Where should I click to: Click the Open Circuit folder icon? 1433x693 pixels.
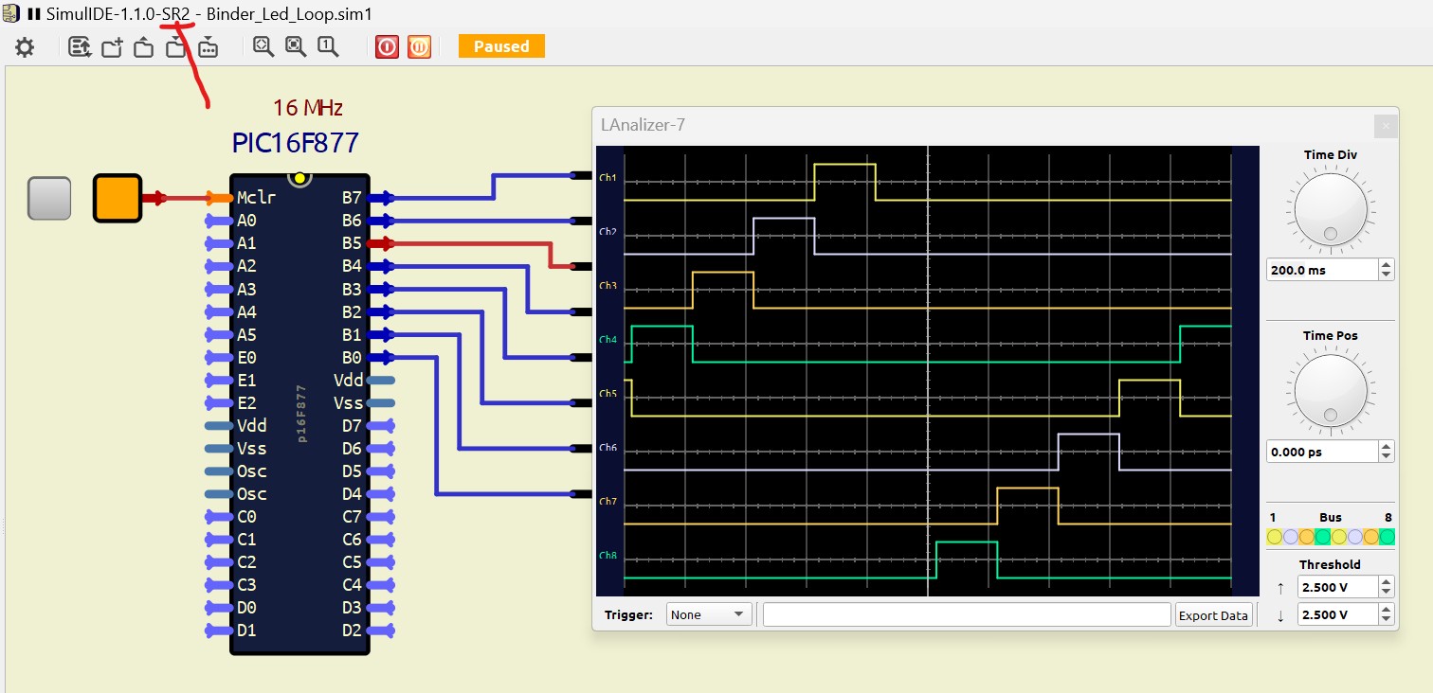[x=144, y=47]
